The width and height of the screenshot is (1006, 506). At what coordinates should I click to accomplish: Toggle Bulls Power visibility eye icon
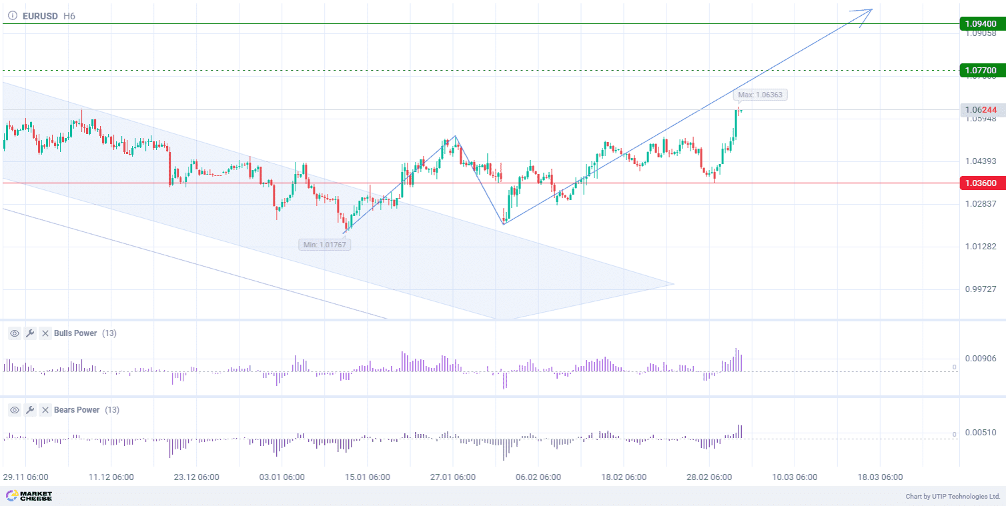tap(14, 333)
